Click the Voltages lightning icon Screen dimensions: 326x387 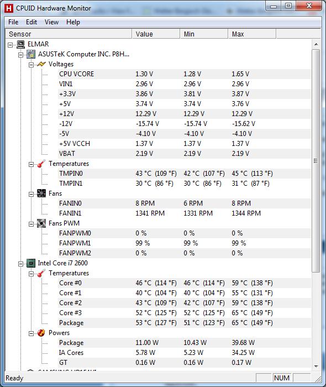(41, 64)
